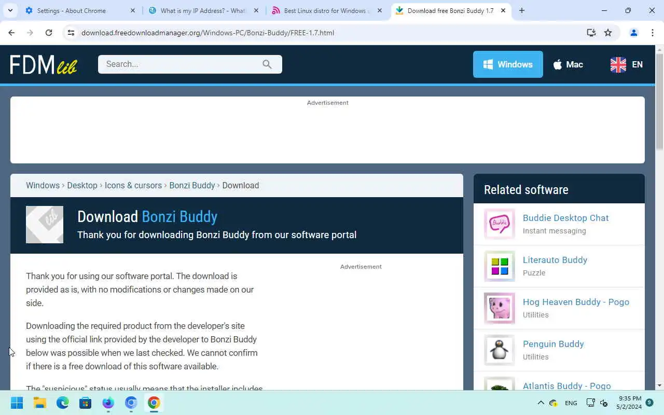Click the ENG language indicator
The width and height of the screenshot is (664, 415).
571,403
